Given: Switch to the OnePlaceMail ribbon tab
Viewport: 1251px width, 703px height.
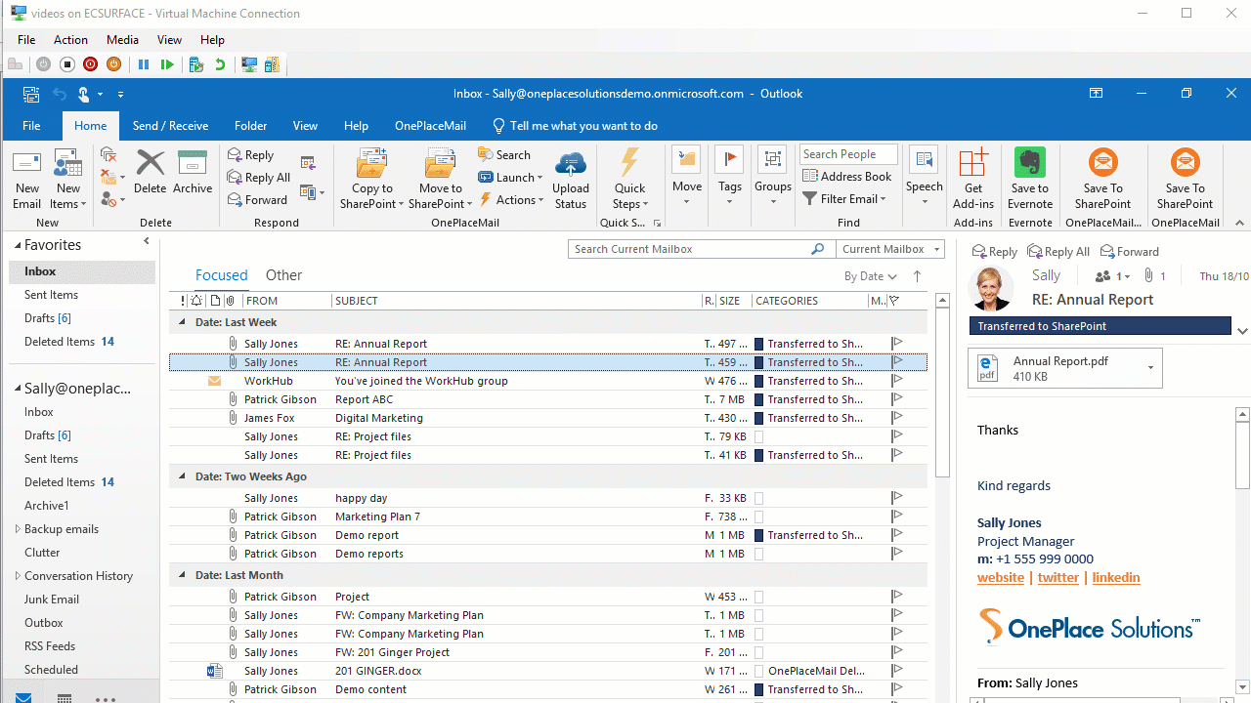Looking at the screenshot, I should [x=430, y=125].
